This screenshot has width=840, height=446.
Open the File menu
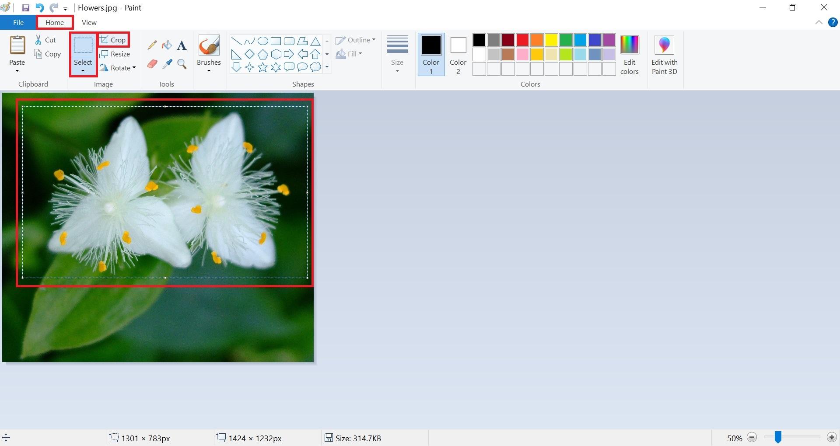coord(18,22)
